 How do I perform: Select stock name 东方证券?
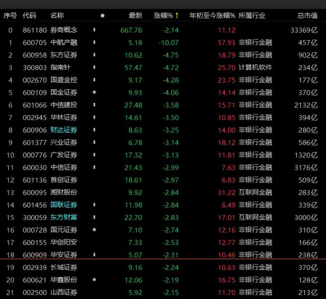click(64, 55)
